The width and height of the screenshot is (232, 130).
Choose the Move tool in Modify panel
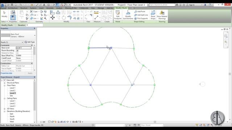tap(53, 18)
